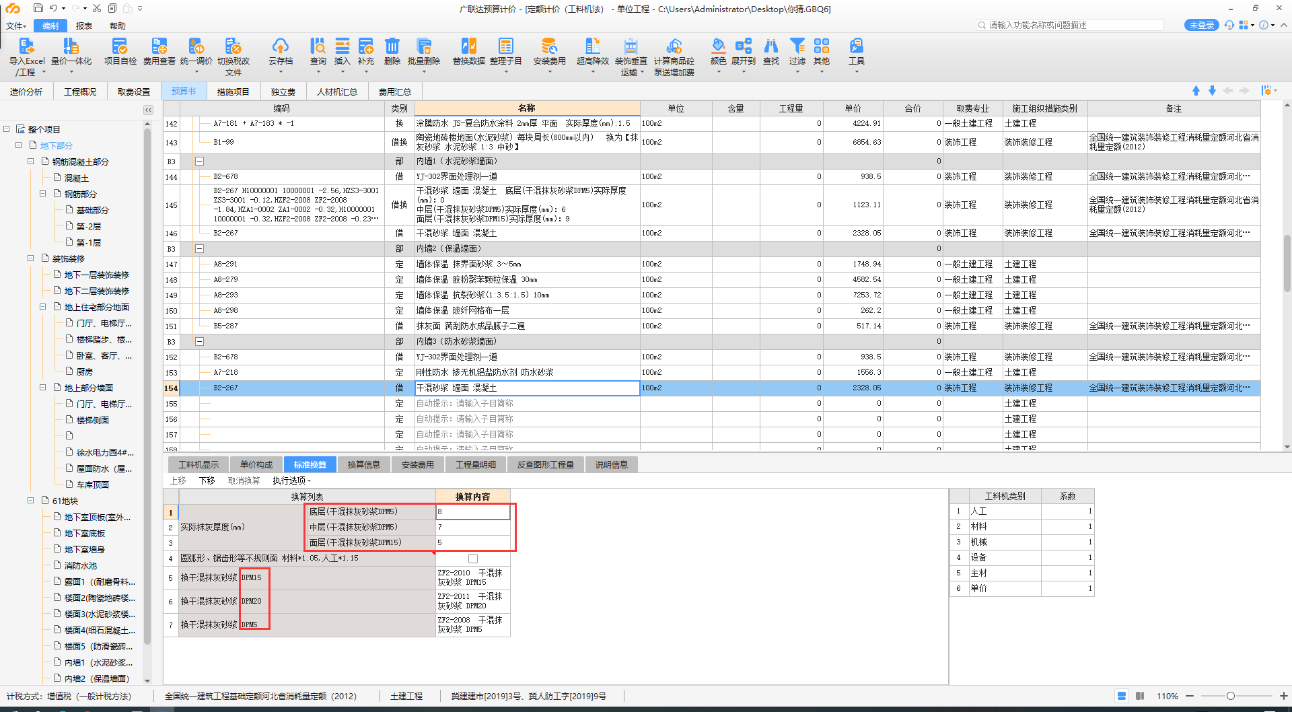
Task: Click the 名称 column header
Action: [527, 108]
